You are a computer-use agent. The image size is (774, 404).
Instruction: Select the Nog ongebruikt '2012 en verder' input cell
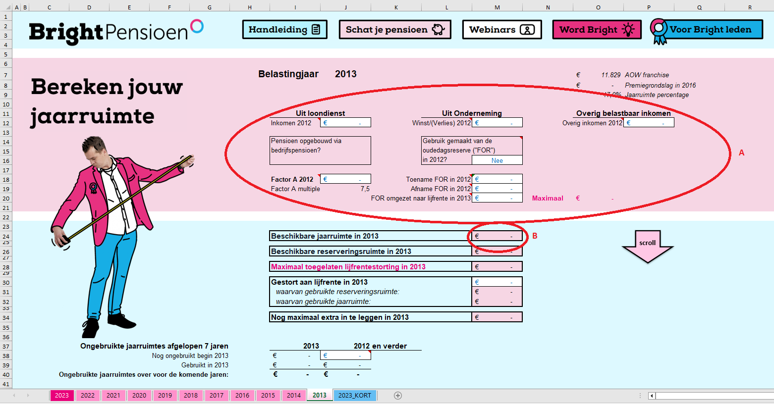point(345,355)
